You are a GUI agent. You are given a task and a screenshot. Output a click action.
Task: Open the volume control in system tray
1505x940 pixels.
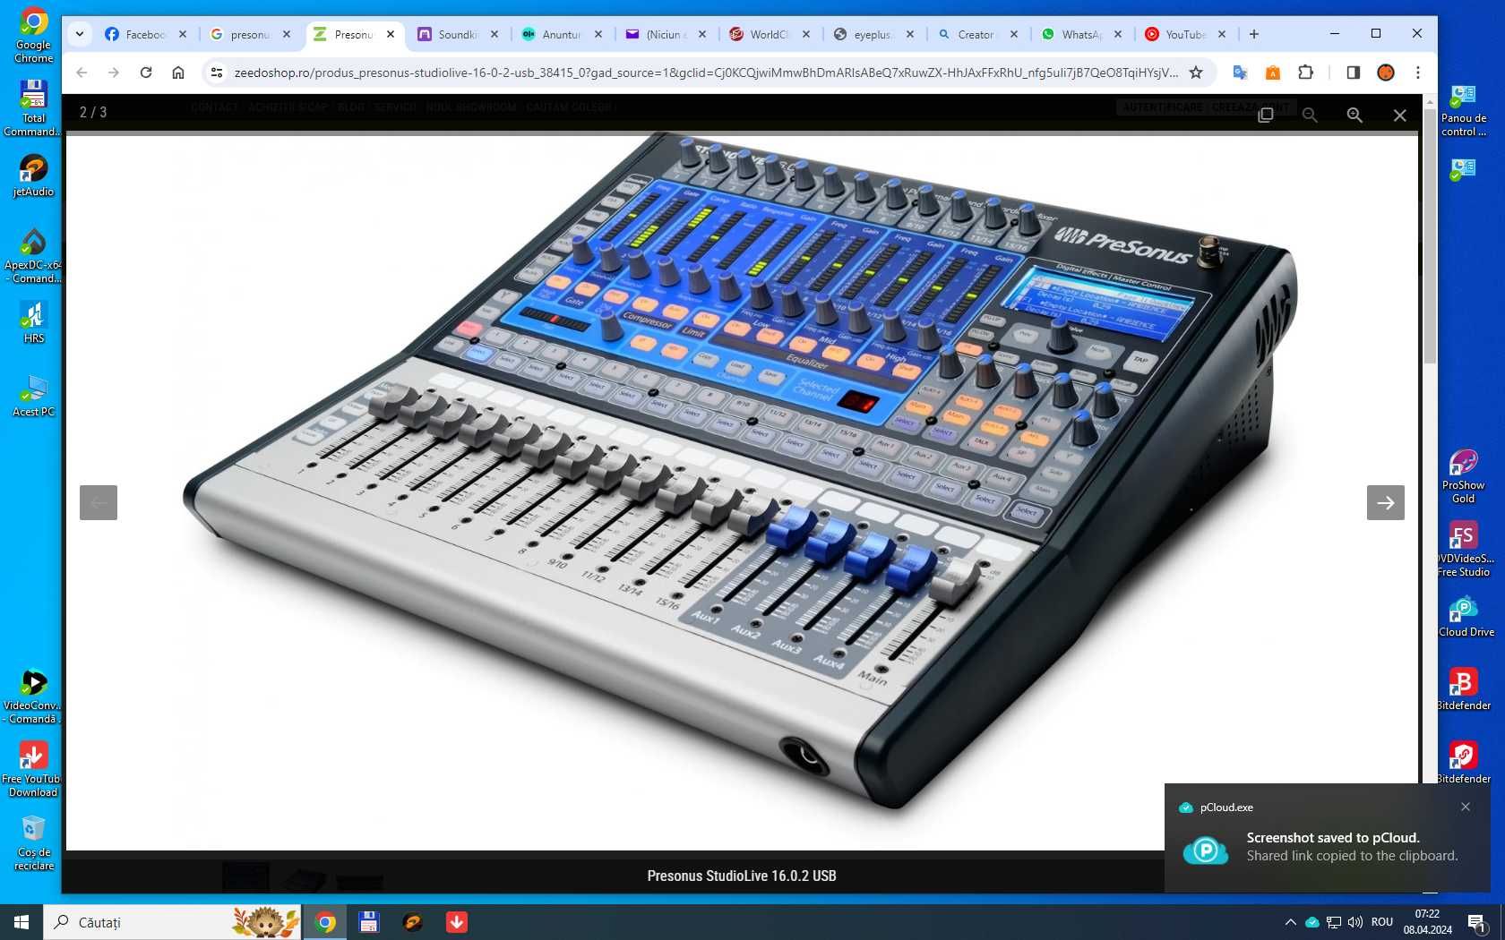(x=1355, y=922)
